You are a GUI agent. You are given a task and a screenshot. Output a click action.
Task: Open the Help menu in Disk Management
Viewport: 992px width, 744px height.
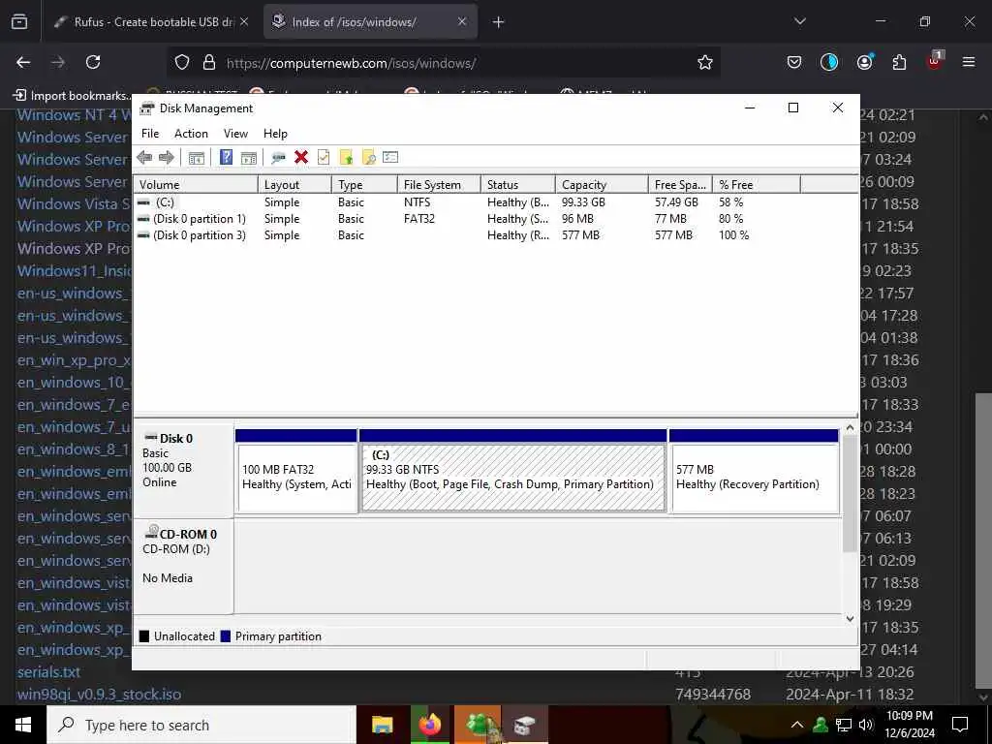pos(275,134)
